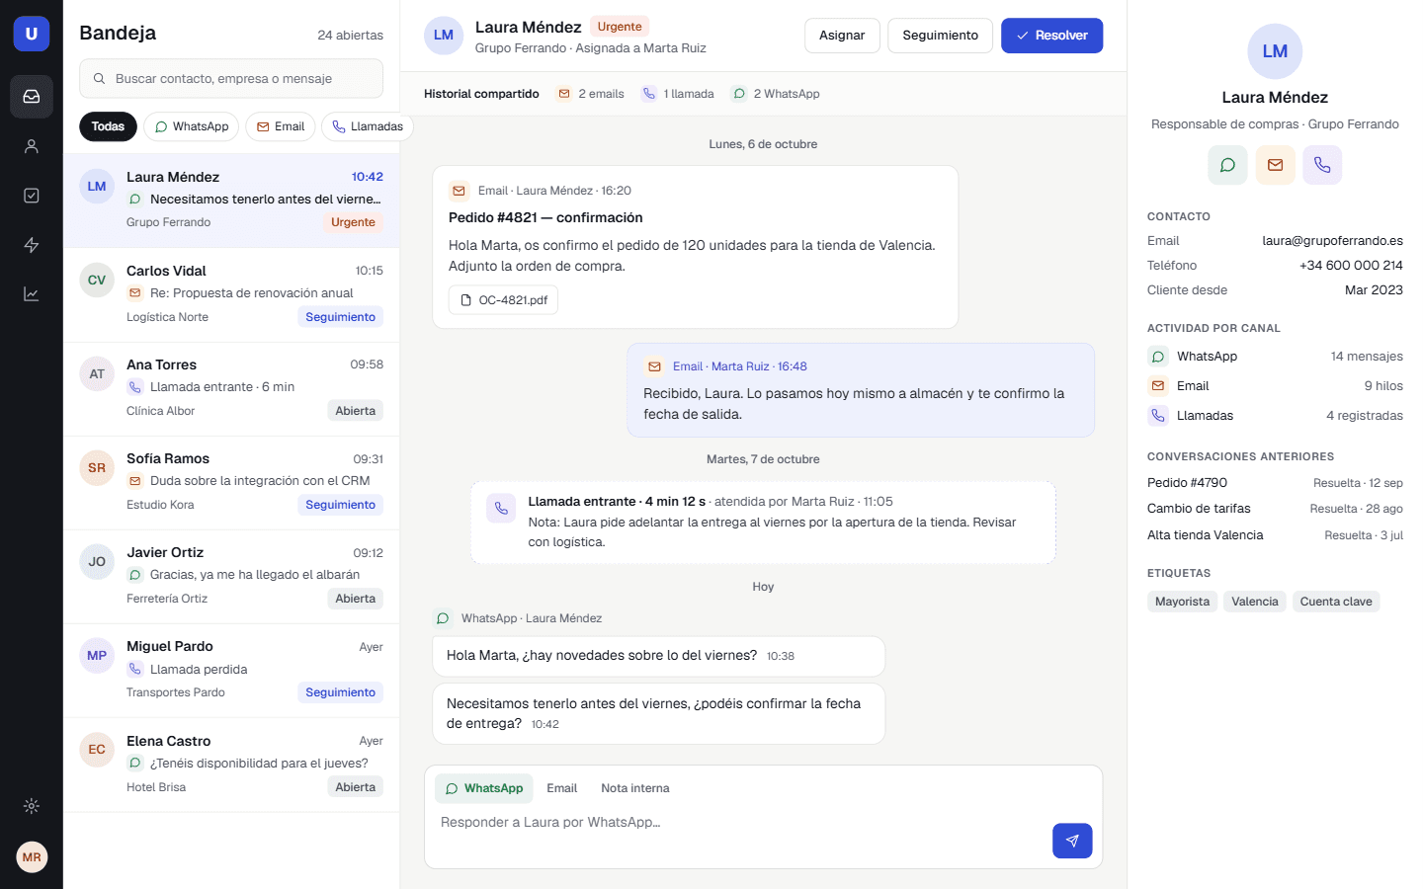Viewport: 1423px width, 889px height.
Task: Open the contacts icon in the sidebar
Action: [x=32, y=146]
